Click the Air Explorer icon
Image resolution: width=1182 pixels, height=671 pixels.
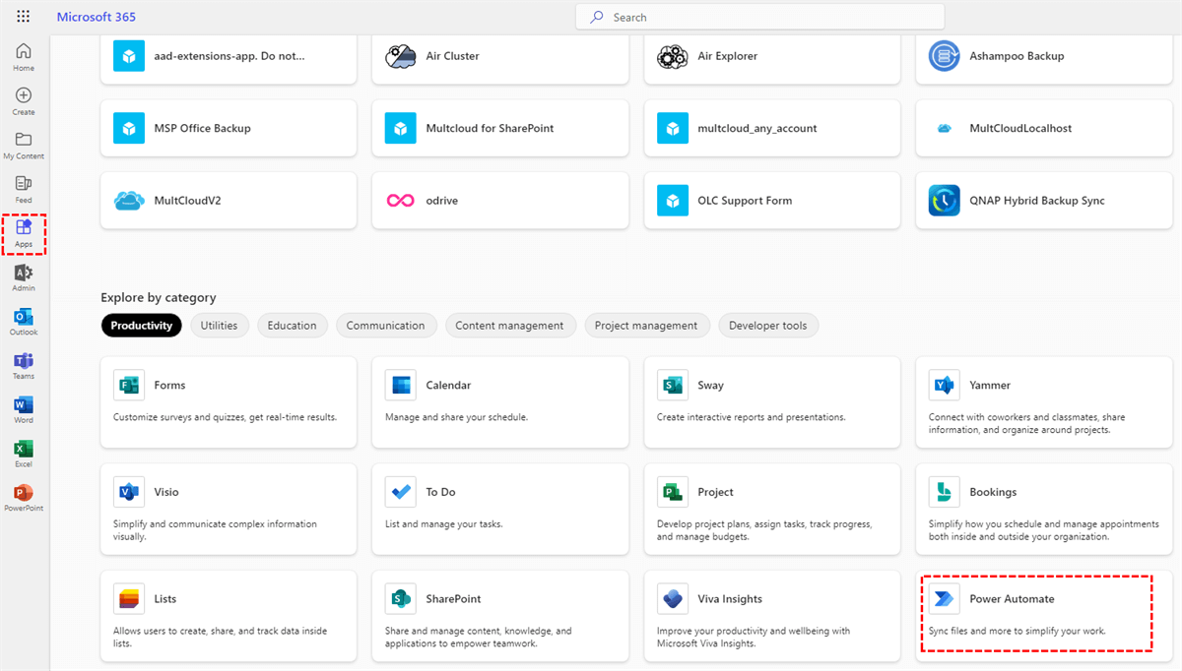[x=673, y=56]
